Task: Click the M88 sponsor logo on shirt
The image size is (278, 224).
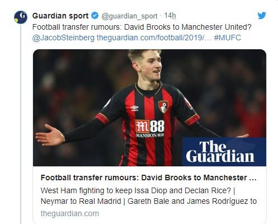Action: 150,128
